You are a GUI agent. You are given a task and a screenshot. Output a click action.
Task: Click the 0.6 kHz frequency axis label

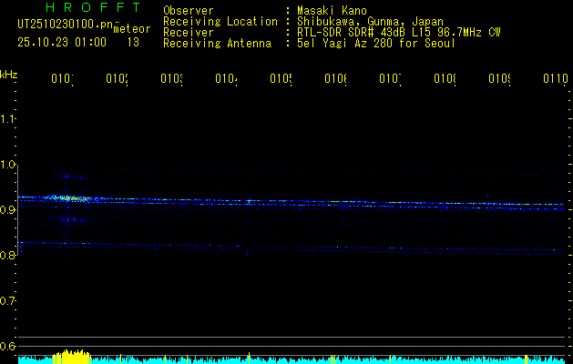click(x=8, y=346)
